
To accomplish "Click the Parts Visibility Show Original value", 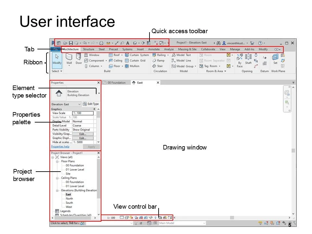I will point(83,130).
